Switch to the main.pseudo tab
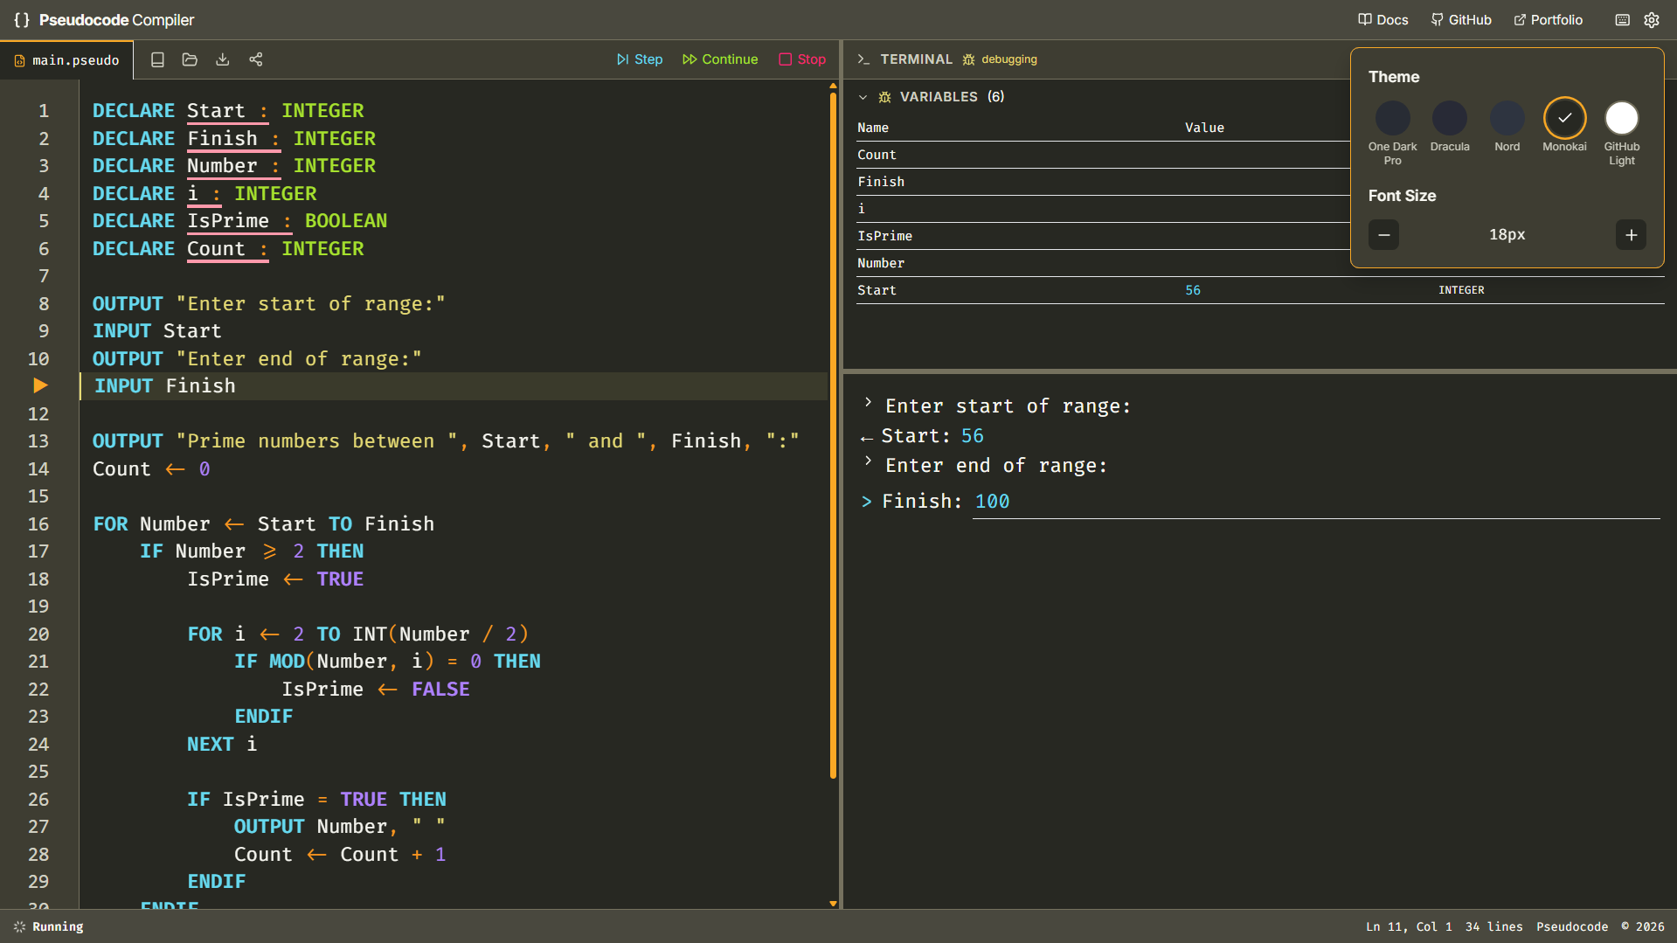 pos(75,59)
